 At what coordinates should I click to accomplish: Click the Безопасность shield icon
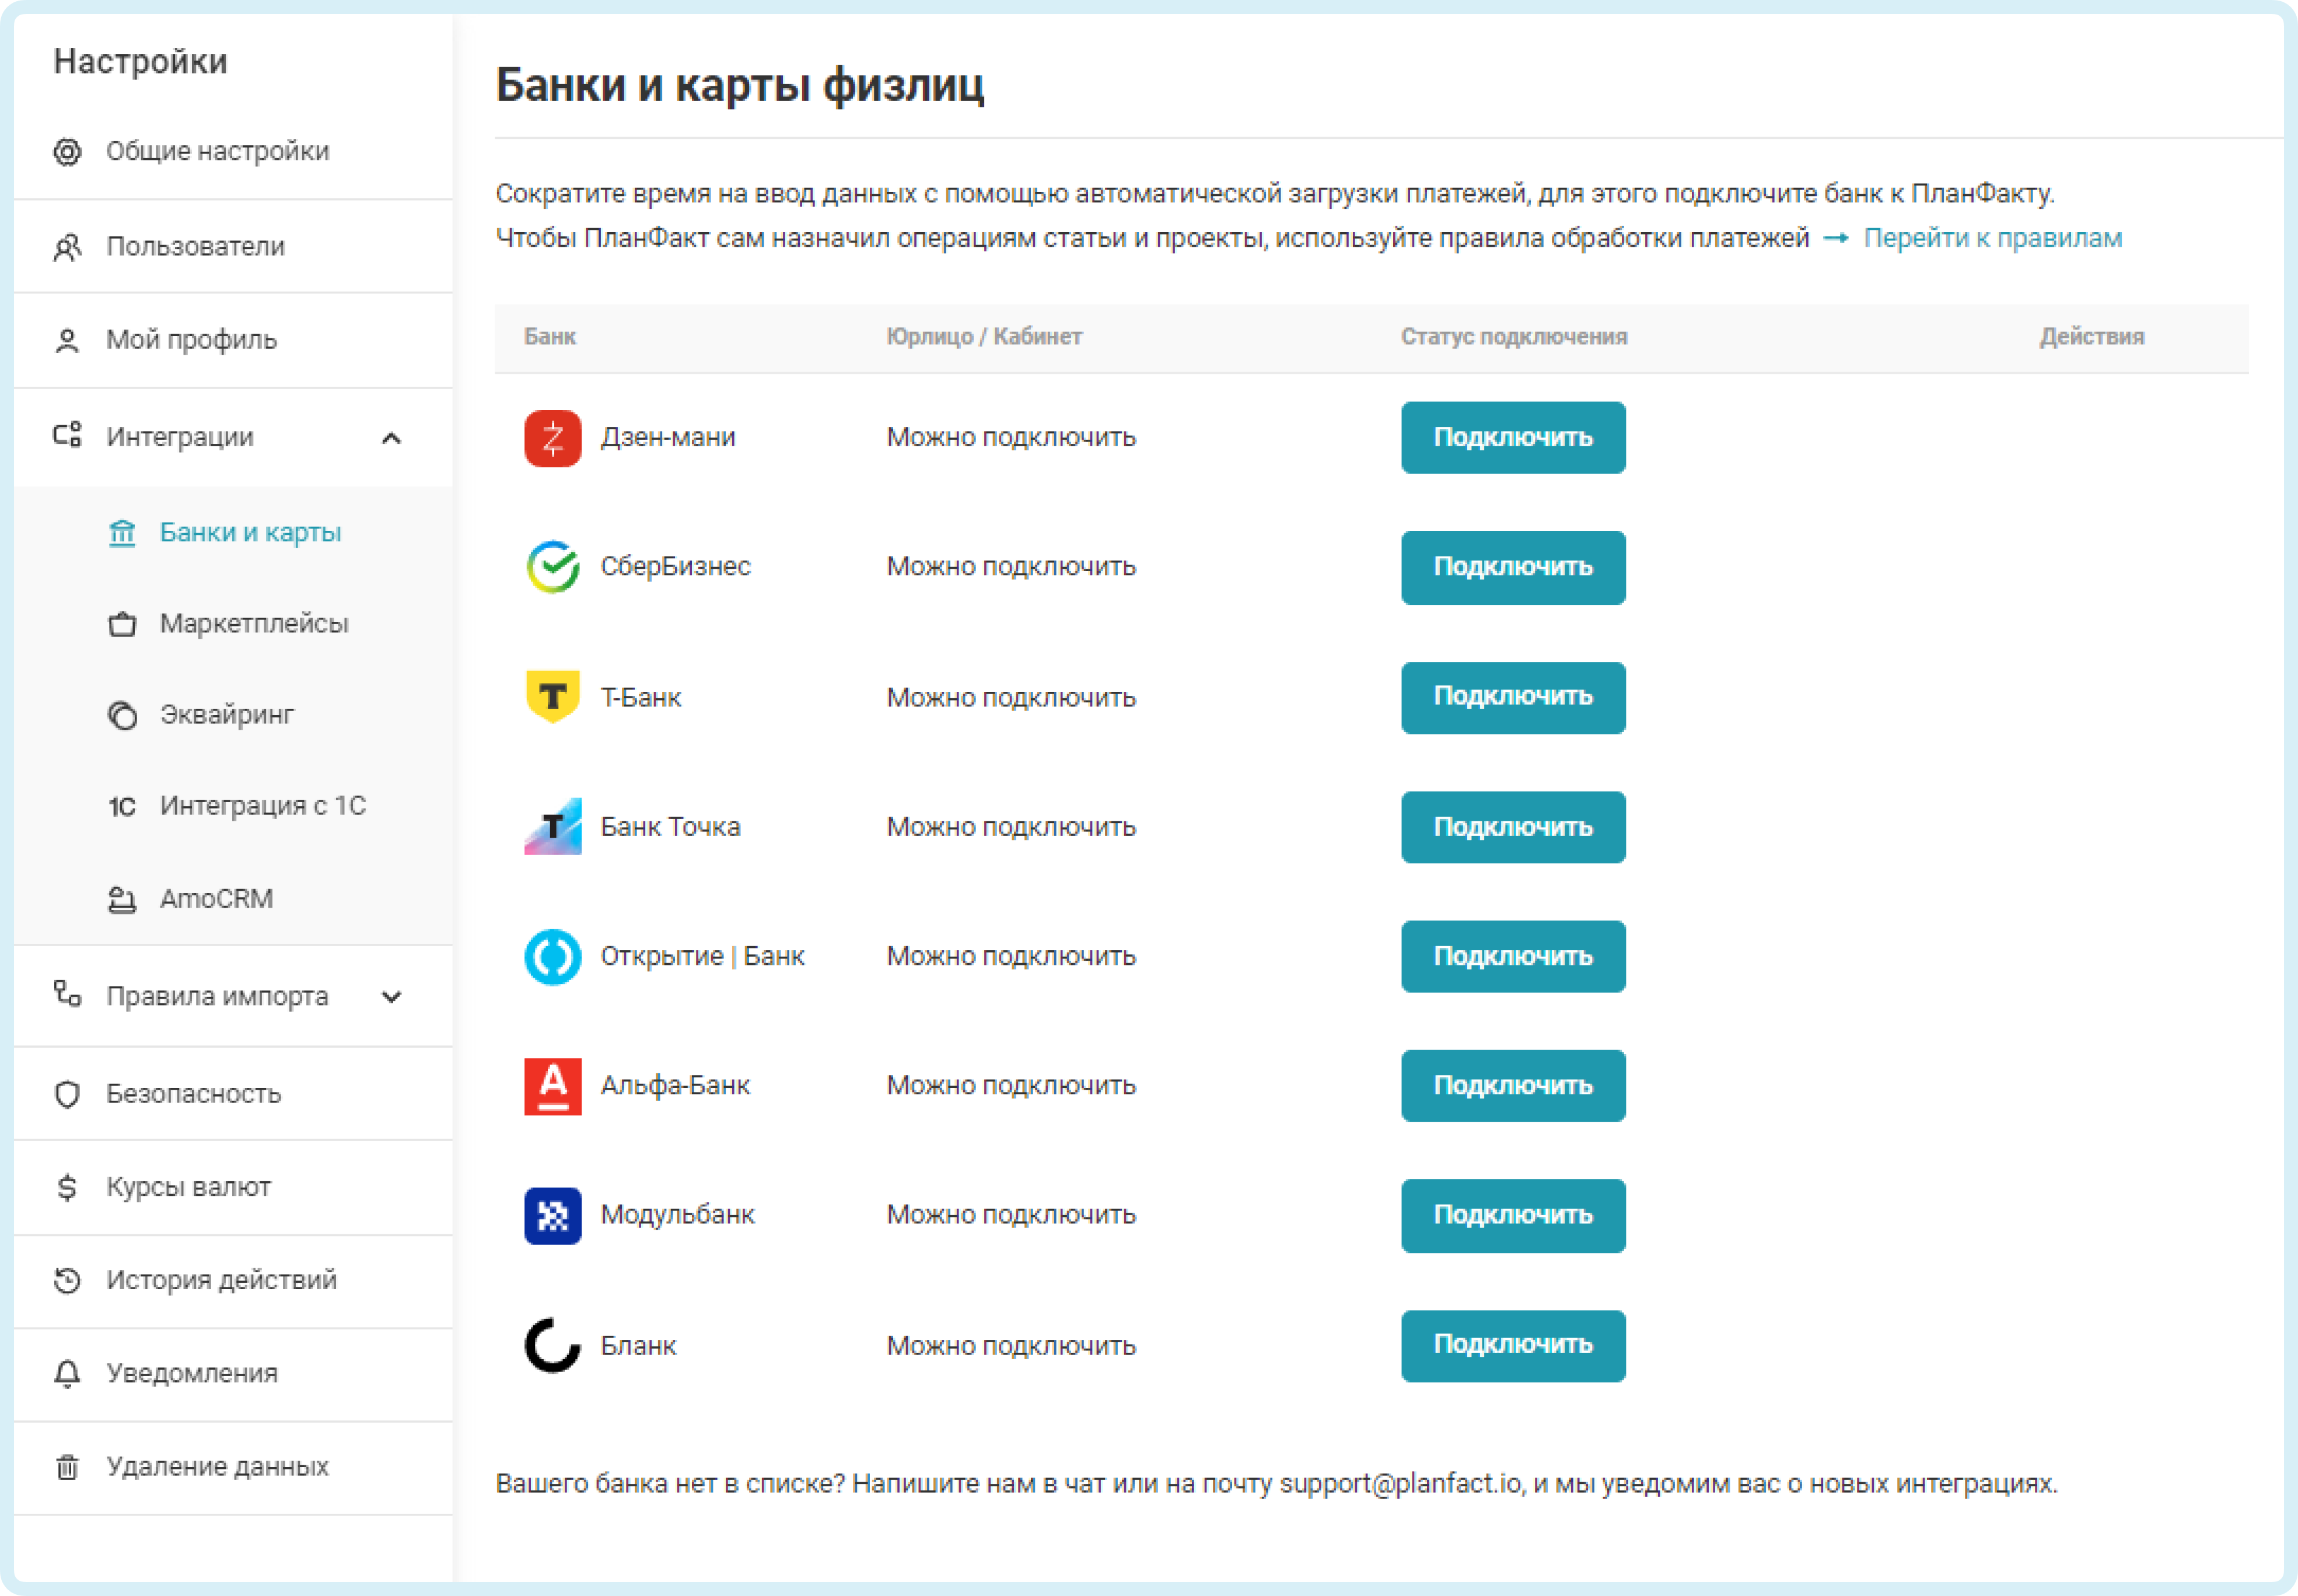(x=67, y=1094)
